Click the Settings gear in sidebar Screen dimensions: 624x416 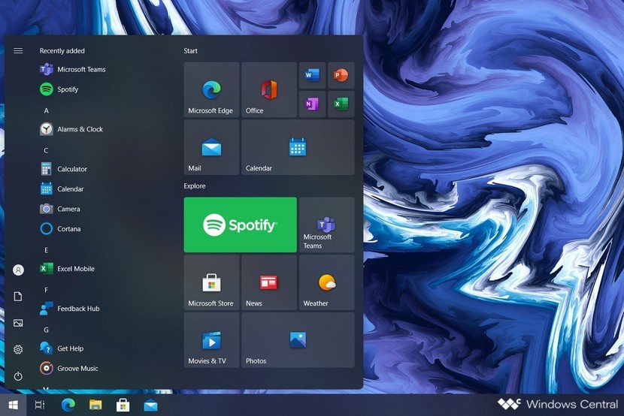[18, 349]
